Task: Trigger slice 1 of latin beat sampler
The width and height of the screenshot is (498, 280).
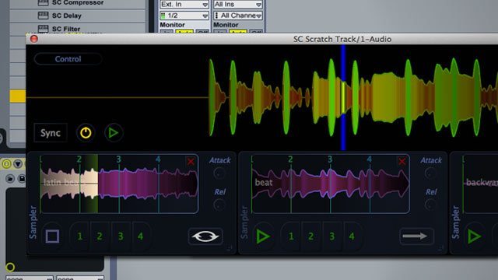Action: (x=79, y=236)
